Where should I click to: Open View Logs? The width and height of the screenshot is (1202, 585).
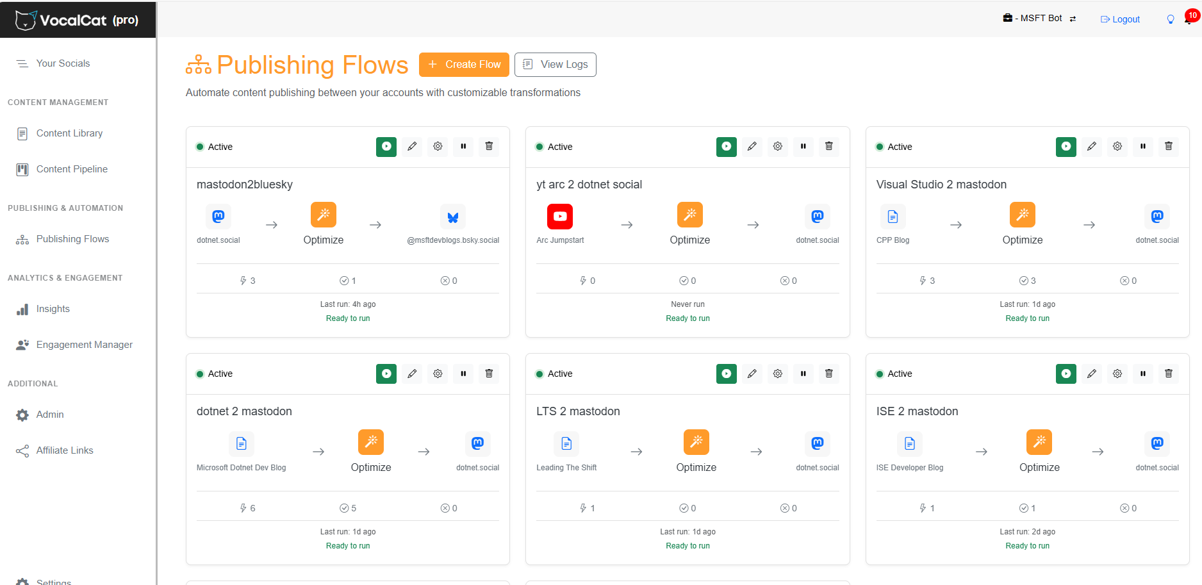tap(555, 65)
